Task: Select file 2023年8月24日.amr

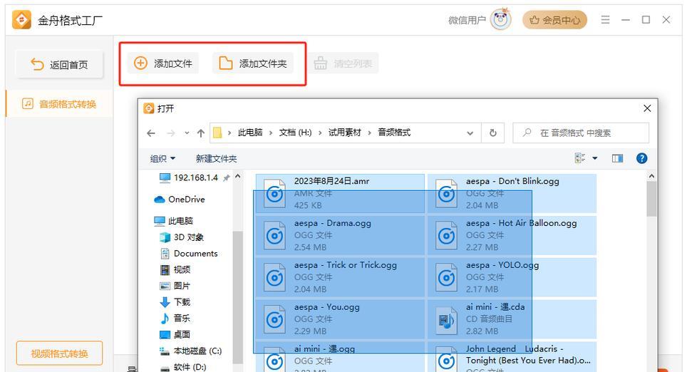Action: coord(340,193)
